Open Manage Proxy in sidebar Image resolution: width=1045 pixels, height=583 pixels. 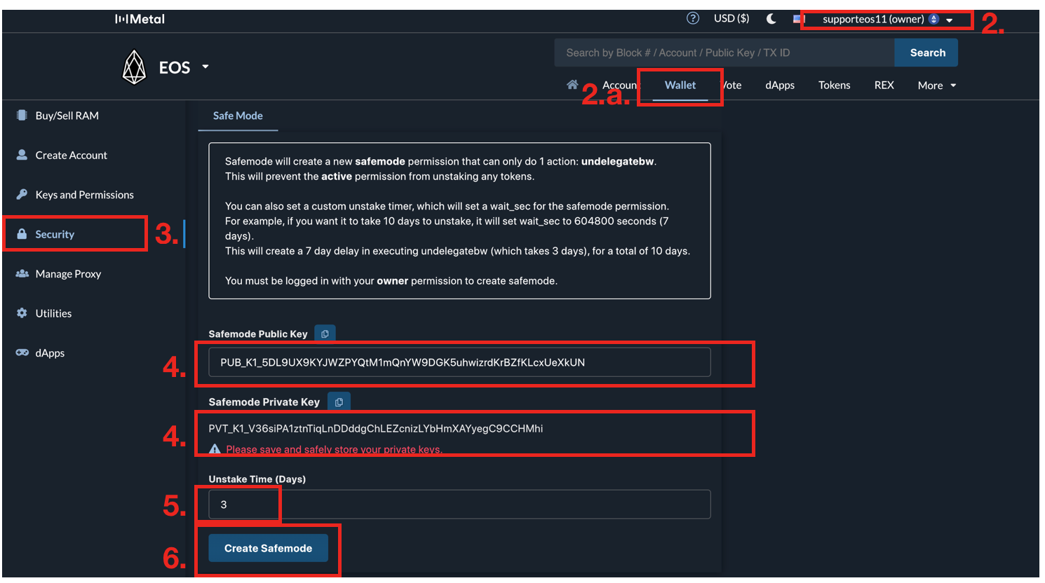pyautogui.click(x=68, y=274)
